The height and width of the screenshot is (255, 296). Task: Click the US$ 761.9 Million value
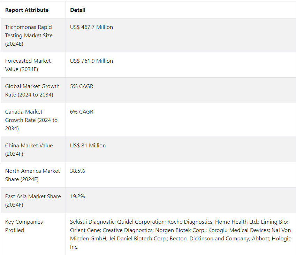(x=91, y=61)
